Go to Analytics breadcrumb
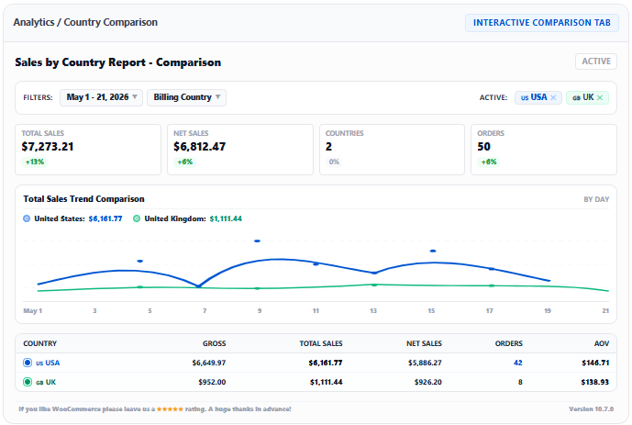 pos(34,22)
